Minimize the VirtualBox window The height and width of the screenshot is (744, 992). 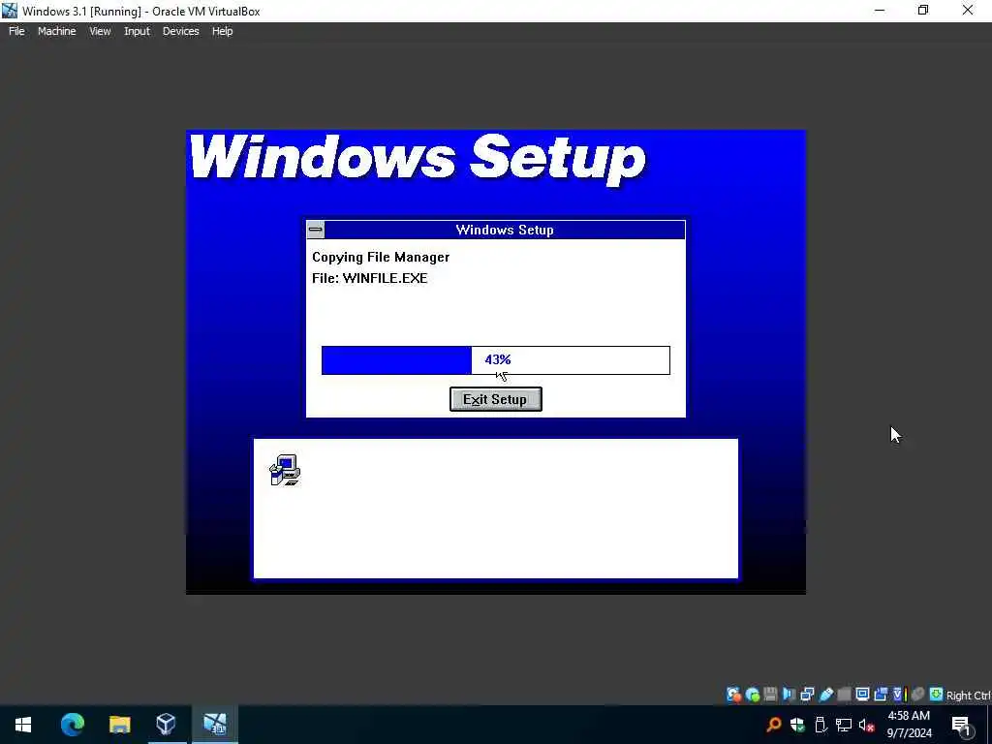(x=880, y=11)
